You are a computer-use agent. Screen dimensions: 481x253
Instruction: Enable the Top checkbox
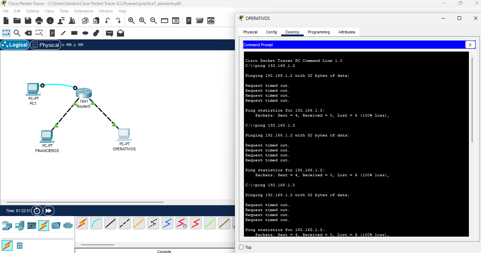click(x=241, y=247)
